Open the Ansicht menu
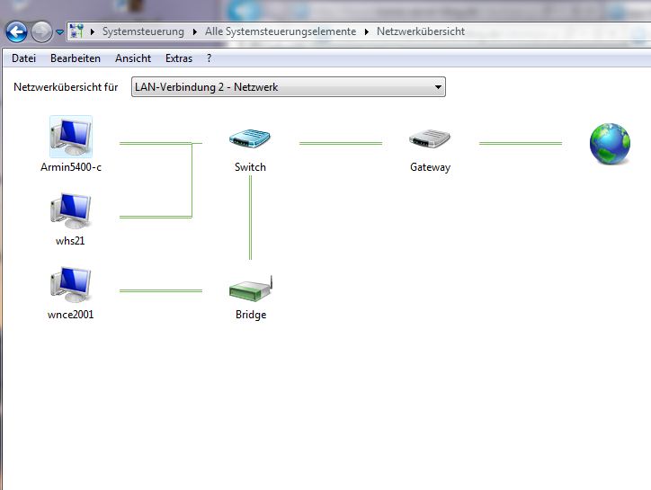This screenshot has height=490, width=651. 133,58
